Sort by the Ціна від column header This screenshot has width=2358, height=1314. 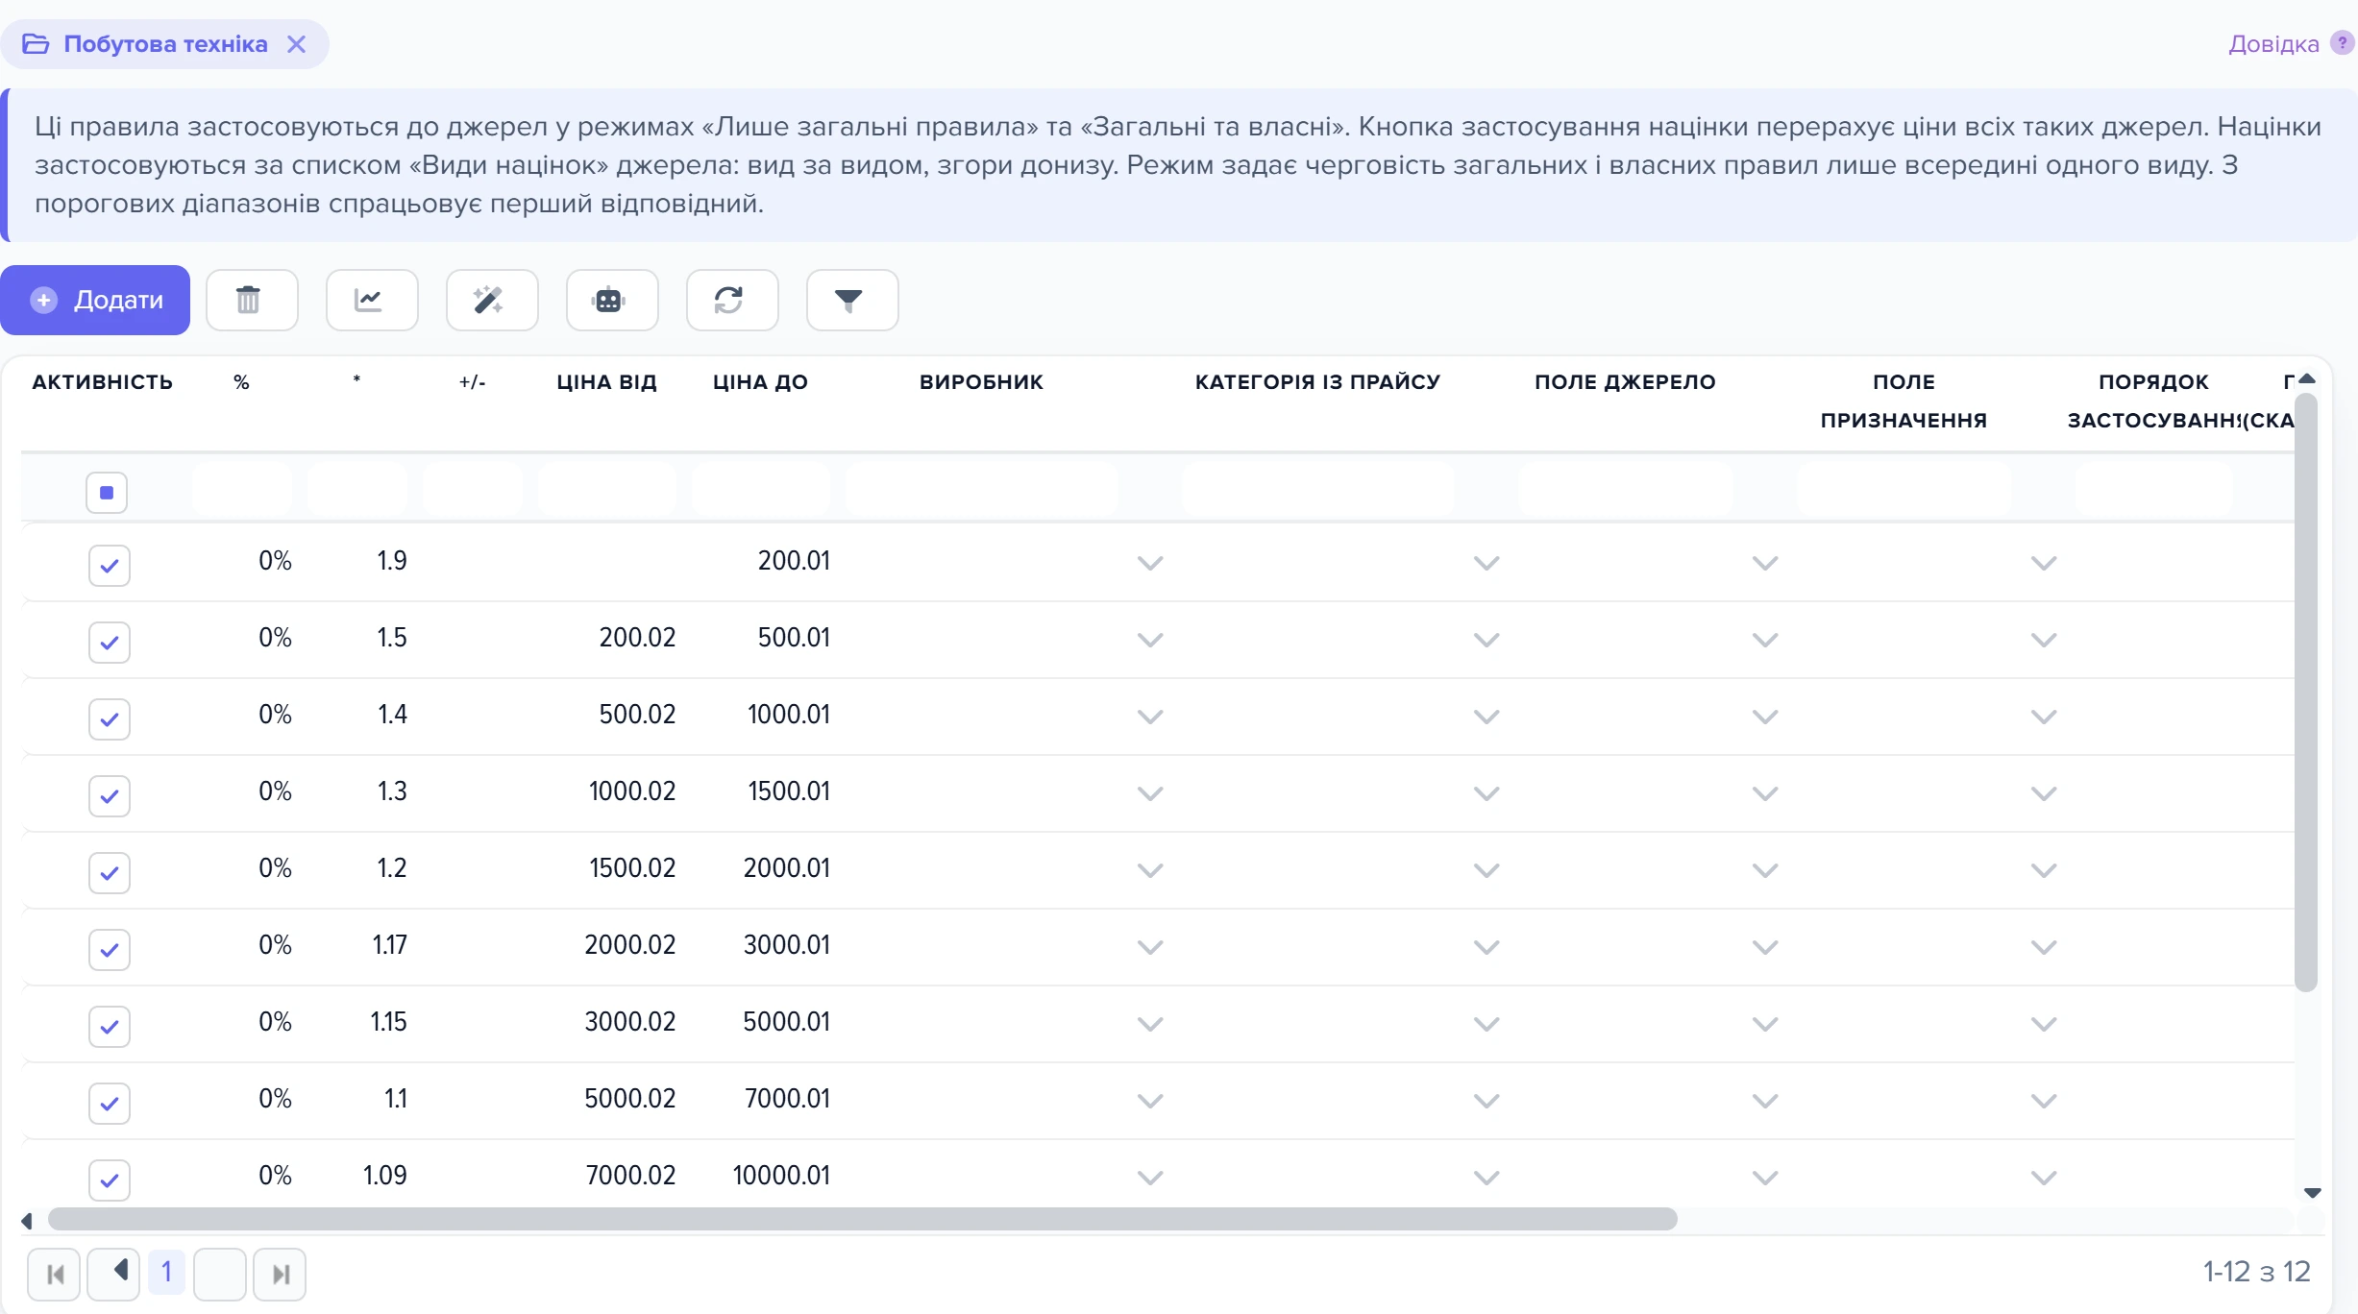pyautogui.click(x=606, y=382)
